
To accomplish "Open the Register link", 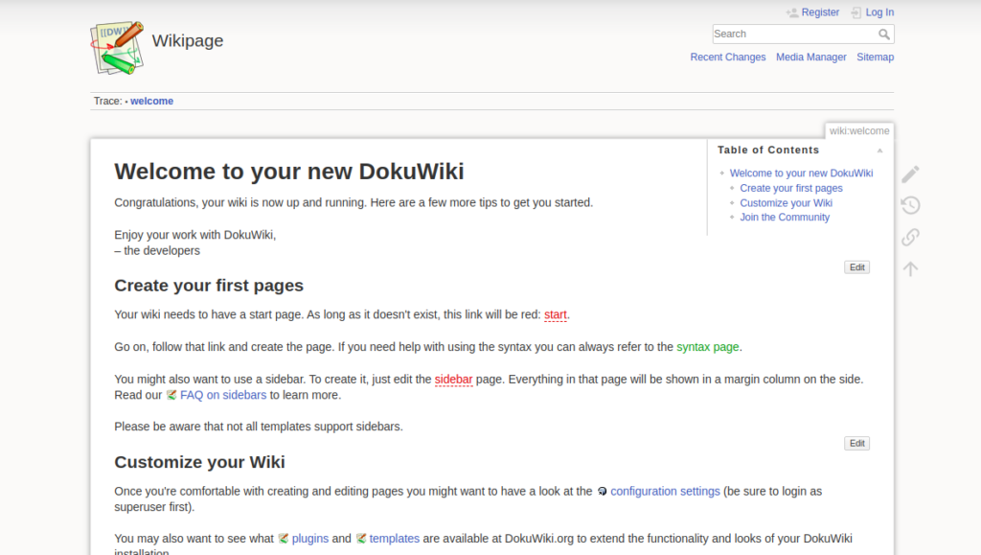I will (x=820, y=12).
